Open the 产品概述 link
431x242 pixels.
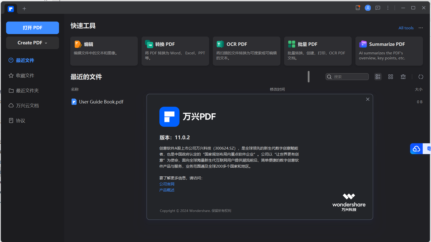[167, 190]
